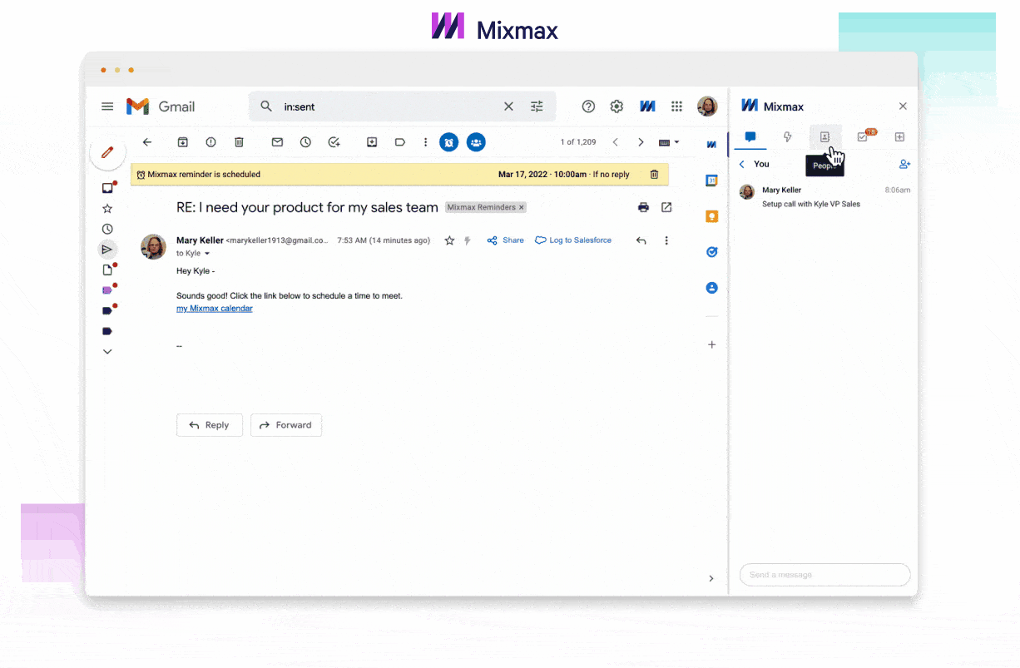Snooze this conversation from toolbar
Viewport: 1020px width, 668px height.
(305, 142)
